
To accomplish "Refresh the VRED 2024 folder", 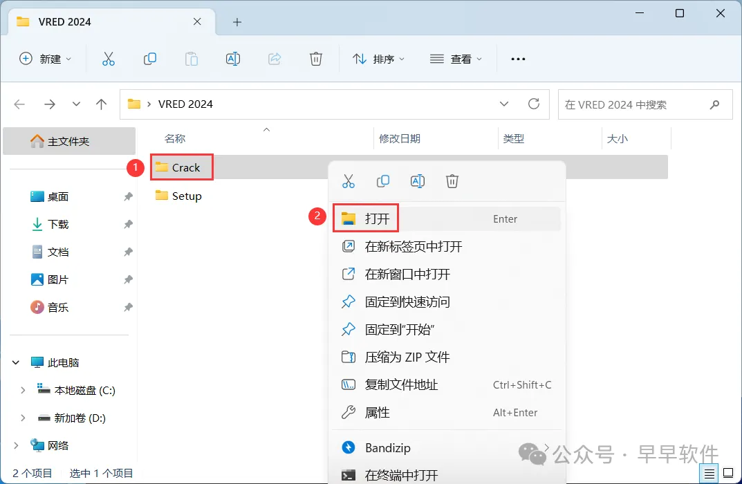I will pyautogui.click(x=534, y=104).
